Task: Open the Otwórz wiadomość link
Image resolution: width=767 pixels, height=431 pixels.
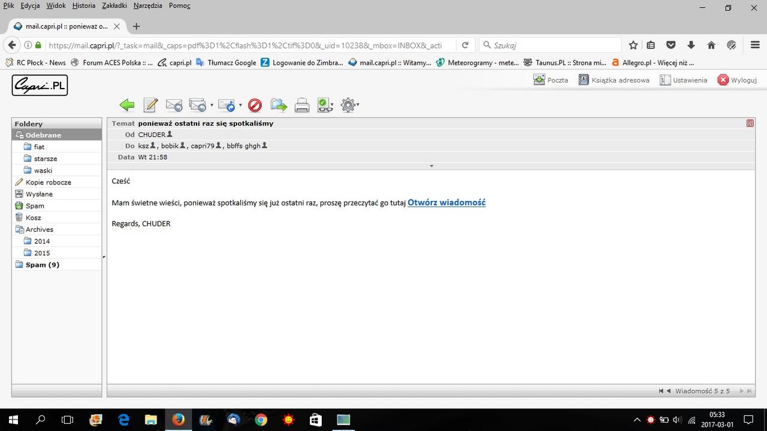Action: point(446,202)
